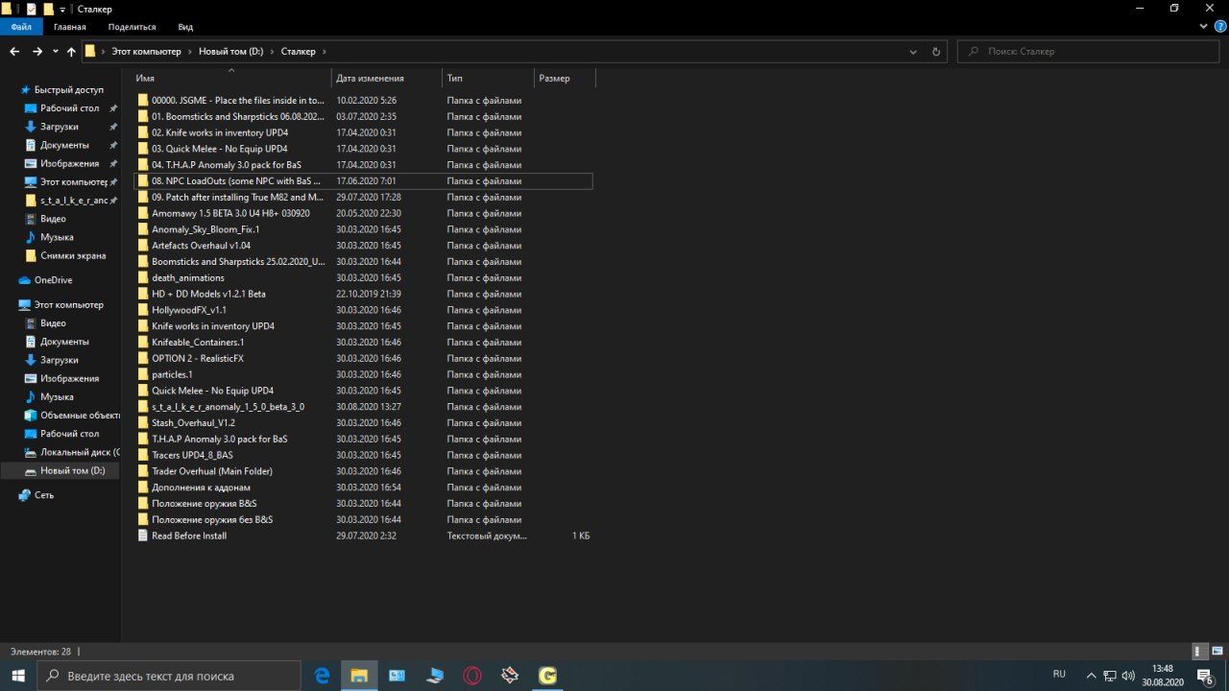1229x691 pixels.
Task: Refresh the Сталкер folder view
Action: pyautogui.click(x=936, y=52)
